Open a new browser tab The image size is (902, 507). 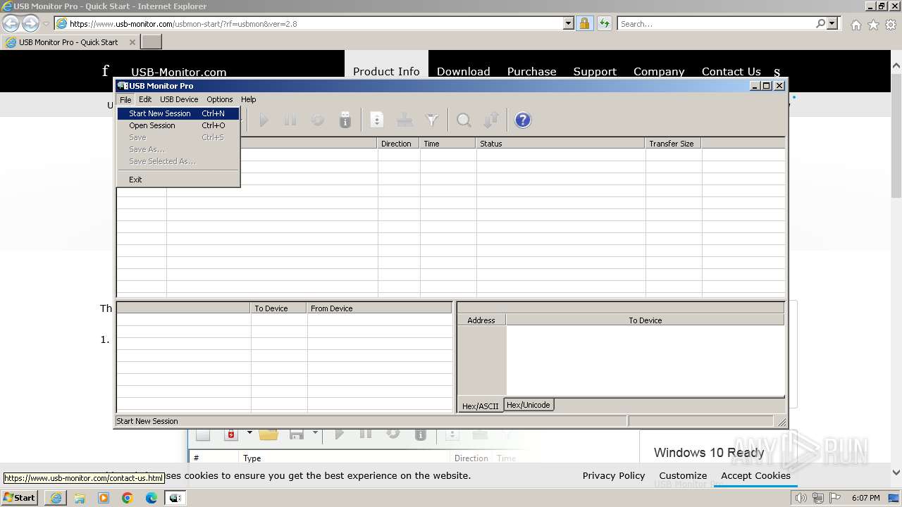[152, 42]
